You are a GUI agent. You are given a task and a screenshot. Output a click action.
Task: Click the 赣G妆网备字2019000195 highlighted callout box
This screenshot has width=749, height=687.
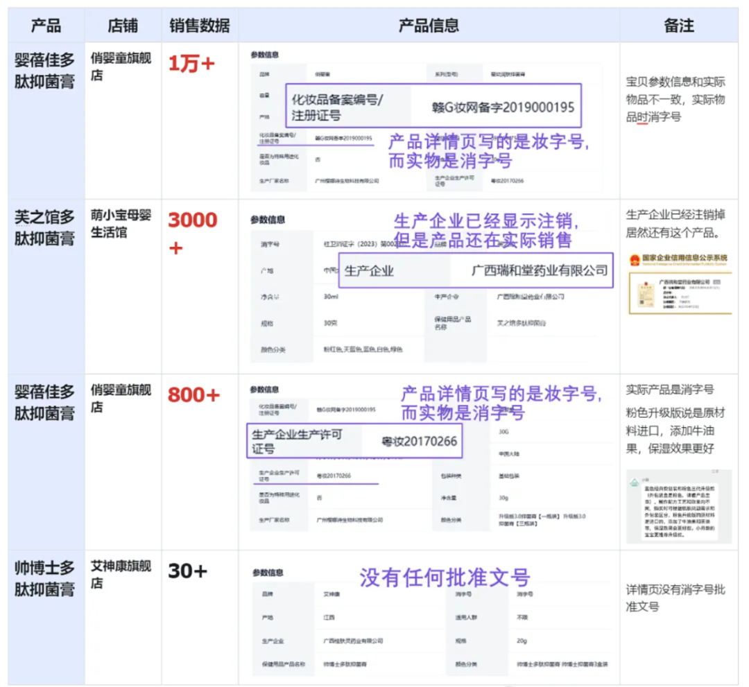pos(433,107)
